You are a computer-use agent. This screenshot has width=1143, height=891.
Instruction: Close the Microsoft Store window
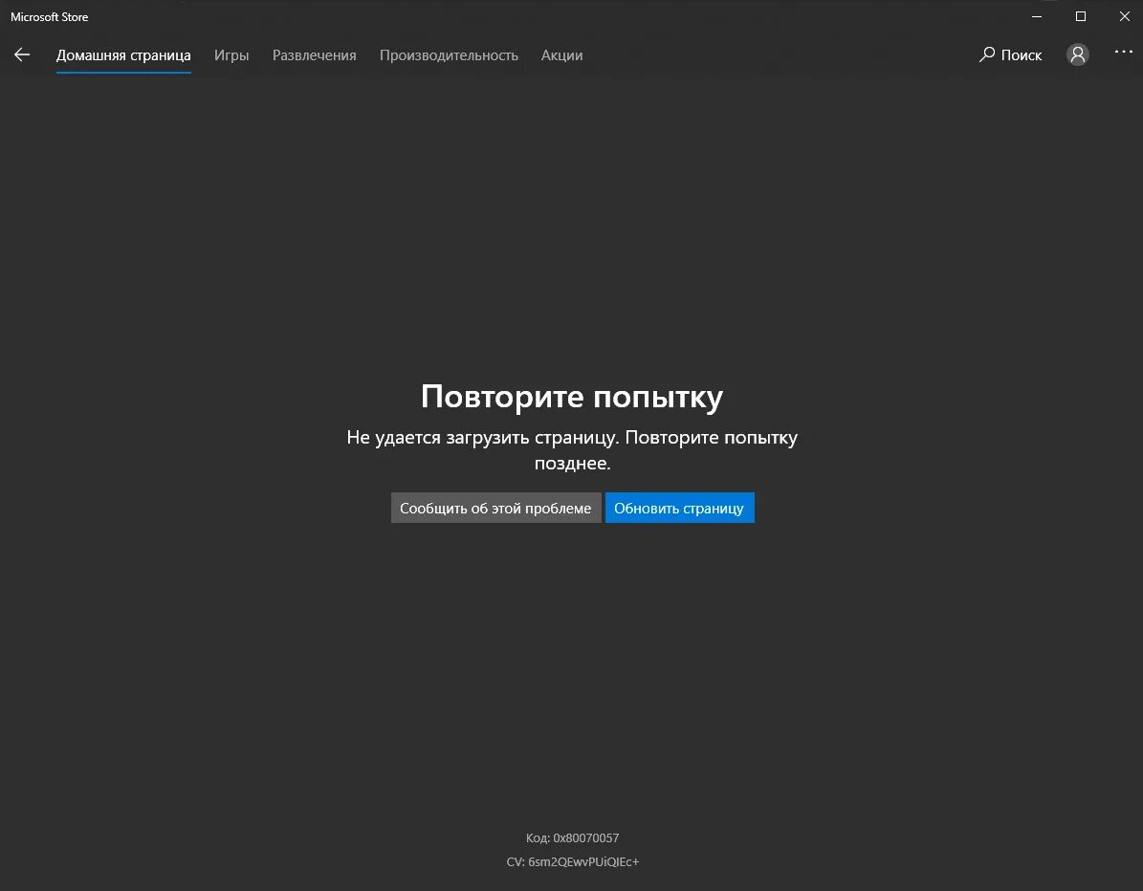[x=1124, y=16]
